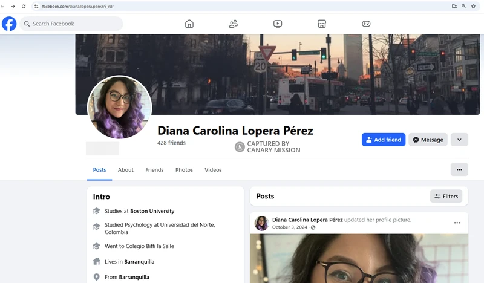Click the Intro heading

[101, 197]
